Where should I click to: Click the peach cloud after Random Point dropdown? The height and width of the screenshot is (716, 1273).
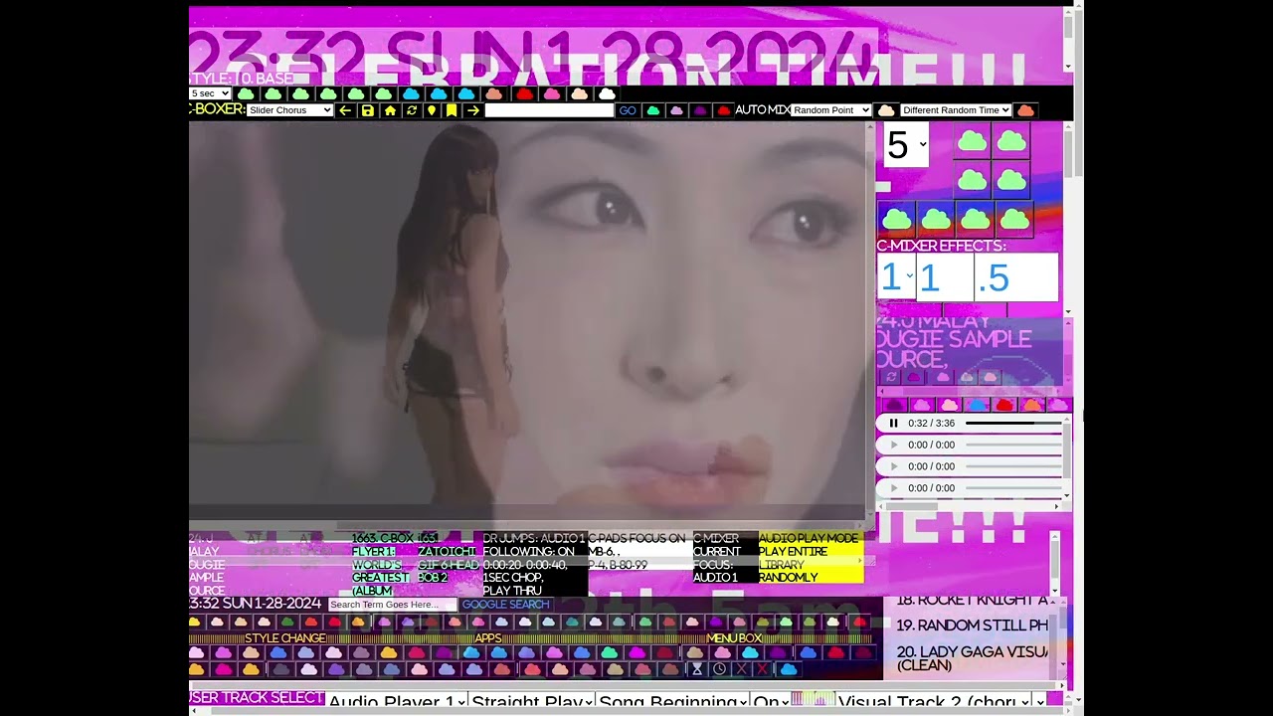[885, 110]
